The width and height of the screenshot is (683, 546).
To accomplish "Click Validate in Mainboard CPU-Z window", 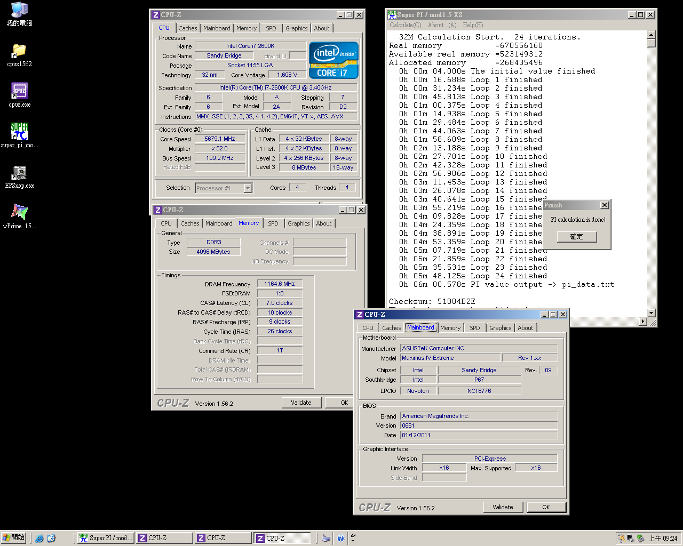I will pyautogui.click(x=503, y=507).
